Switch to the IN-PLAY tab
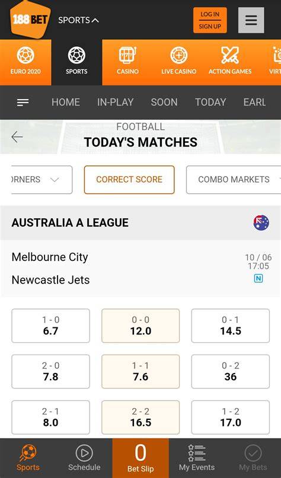The height and width of the screenshot is (478, 281). (x=115, y=102)
